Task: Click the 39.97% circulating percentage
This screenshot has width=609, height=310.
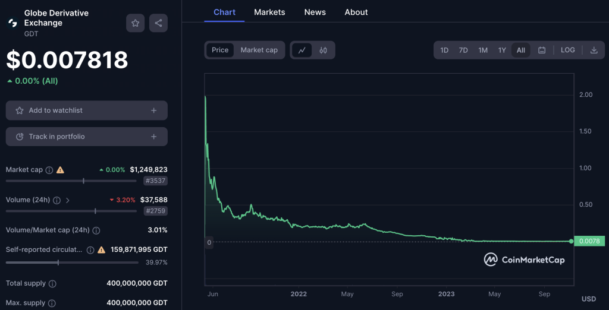Action: click(156, 262)
